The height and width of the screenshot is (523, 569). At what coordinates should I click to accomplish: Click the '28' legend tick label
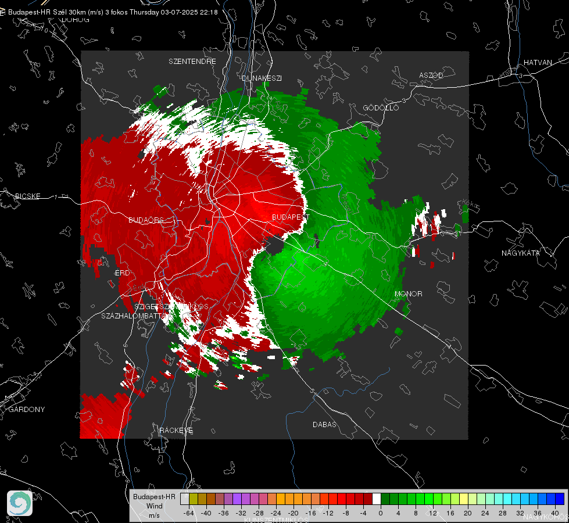coord(503,513)
